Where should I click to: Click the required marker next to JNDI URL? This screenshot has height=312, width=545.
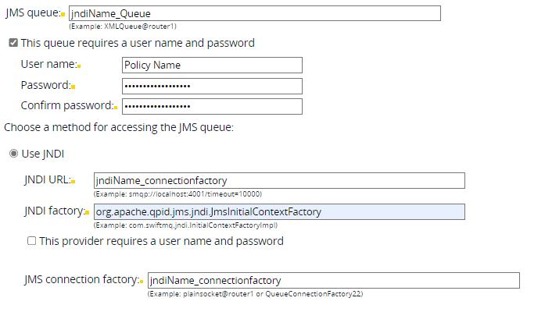(x=73, y=183)
